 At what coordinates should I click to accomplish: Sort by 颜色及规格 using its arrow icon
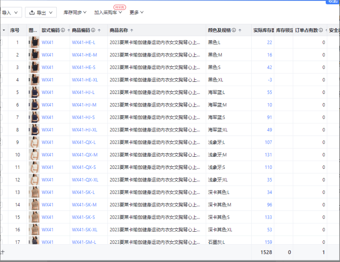pyautogui.click(x=240, y=30)
